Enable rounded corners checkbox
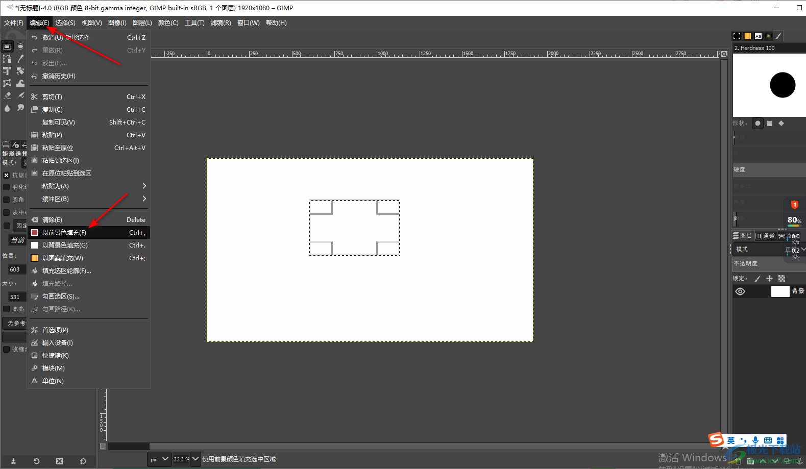 point(7,200)
